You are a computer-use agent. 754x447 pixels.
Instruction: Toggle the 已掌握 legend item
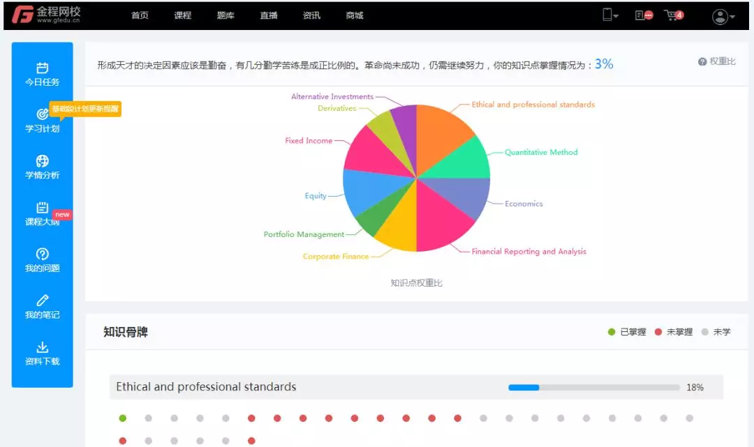(627, 332)
